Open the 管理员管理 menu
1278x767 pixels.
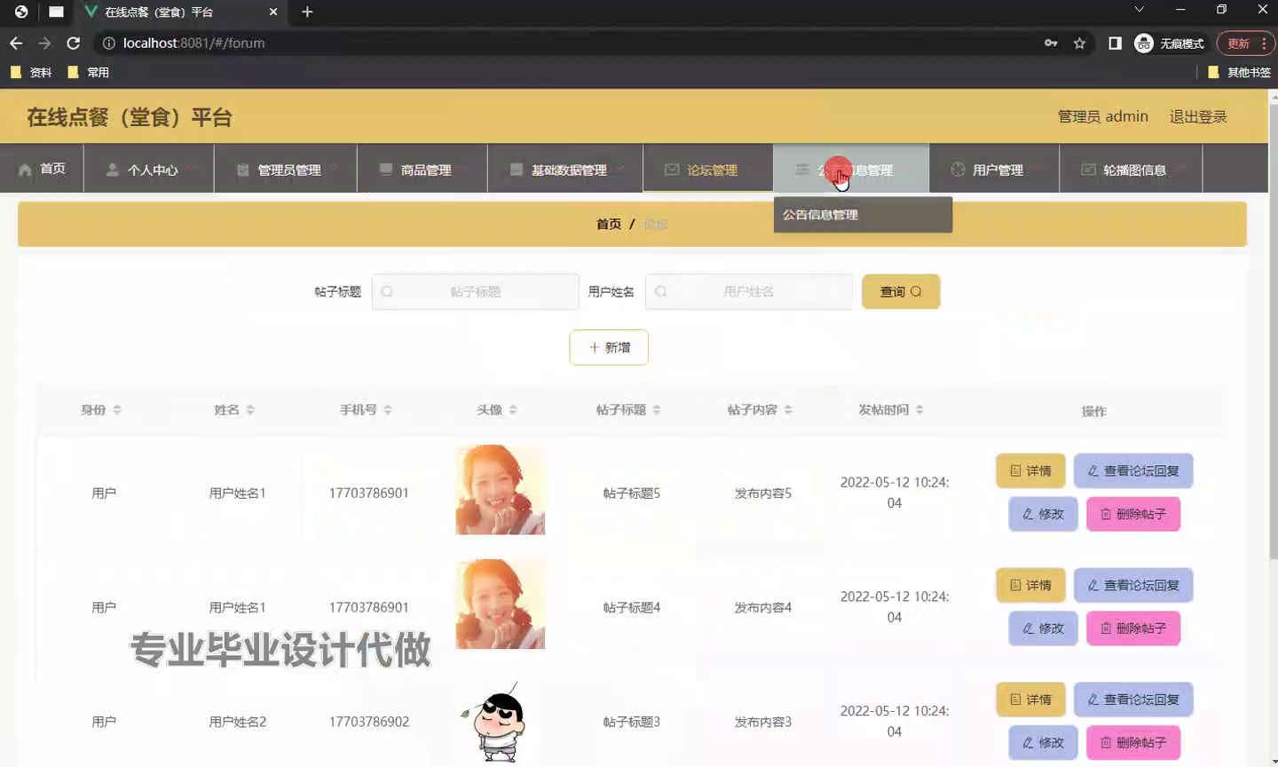[286, 169]
